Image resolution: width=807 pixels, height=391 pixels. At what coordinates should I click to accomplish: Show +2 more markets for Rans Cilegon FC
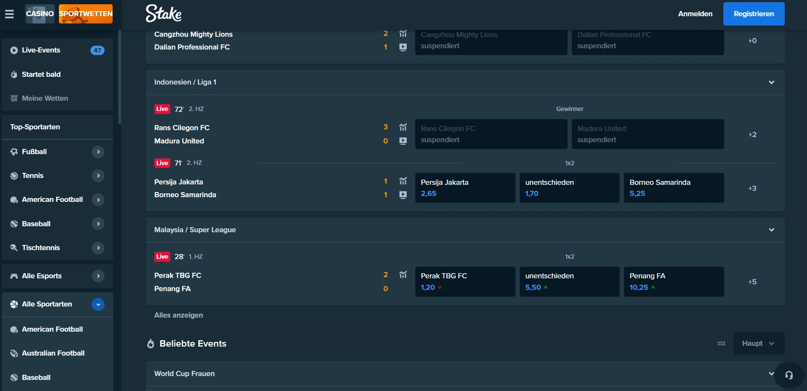click(x=752, y=134)
